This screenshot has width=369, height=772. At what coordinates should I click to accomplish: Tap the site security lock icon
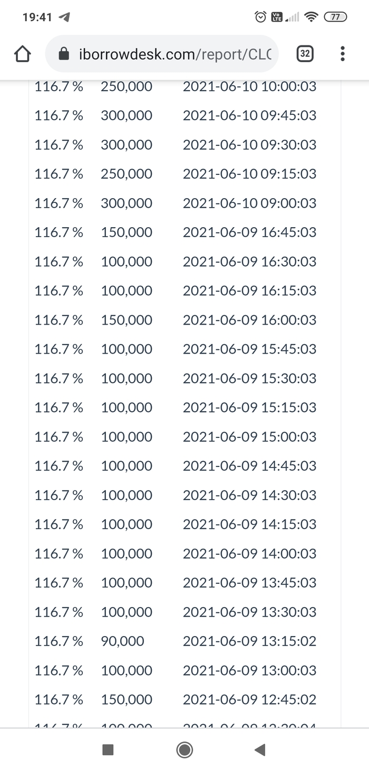[64, 54]
